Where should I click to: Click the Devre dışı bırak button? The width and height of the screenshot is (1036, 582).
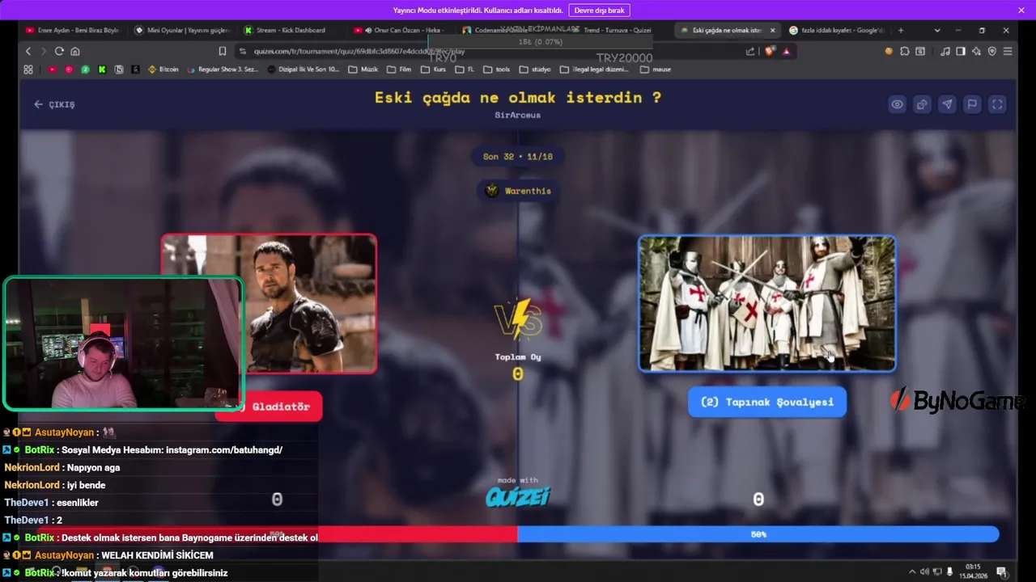tap(599, 11)
